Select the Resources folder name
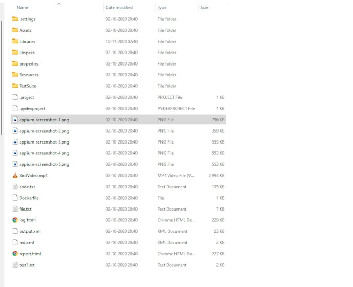353x287 pixels. tap(29, 75)
